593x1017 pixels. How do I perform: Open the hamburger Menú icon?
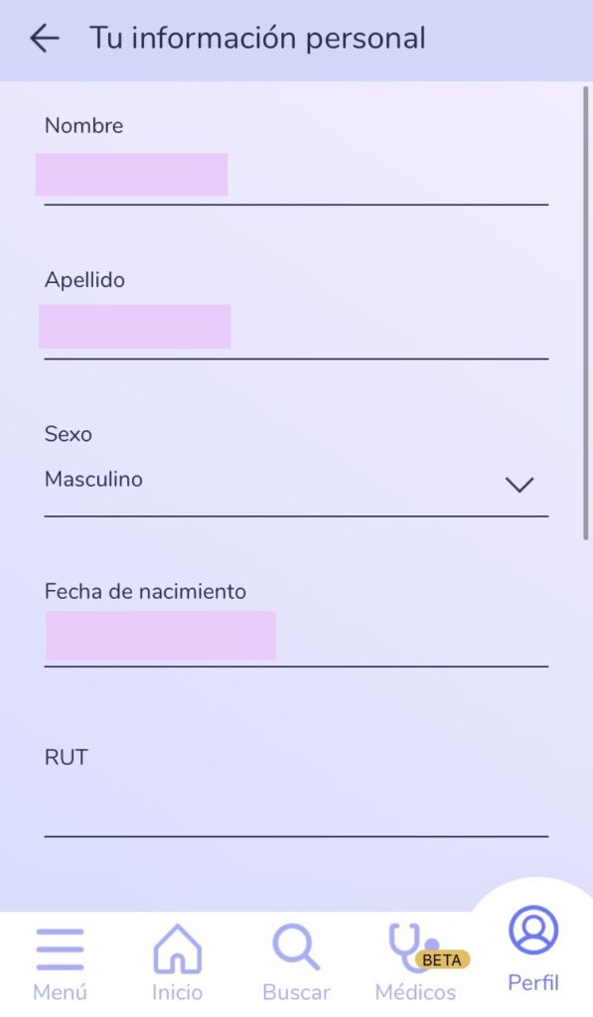click(x=60, y=948)
